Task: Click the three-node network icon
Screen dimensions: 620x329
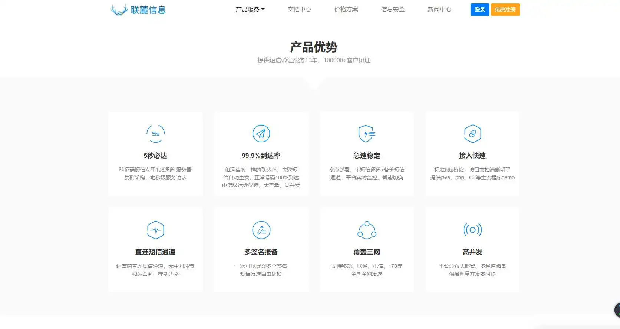Action: 367,230
